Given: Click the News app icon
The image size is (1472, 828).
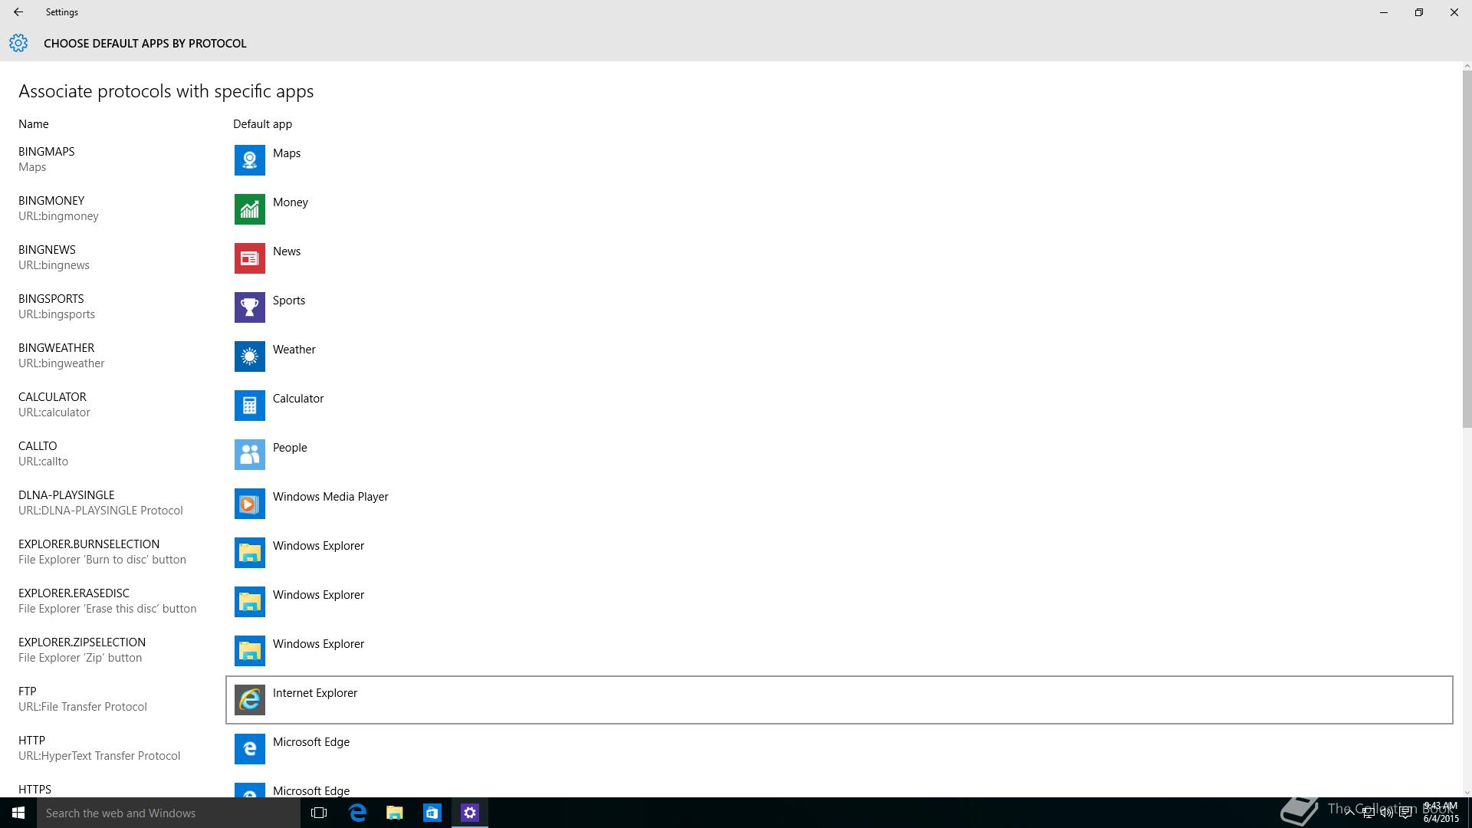Looking at the screenshot, I should [249, 258].
